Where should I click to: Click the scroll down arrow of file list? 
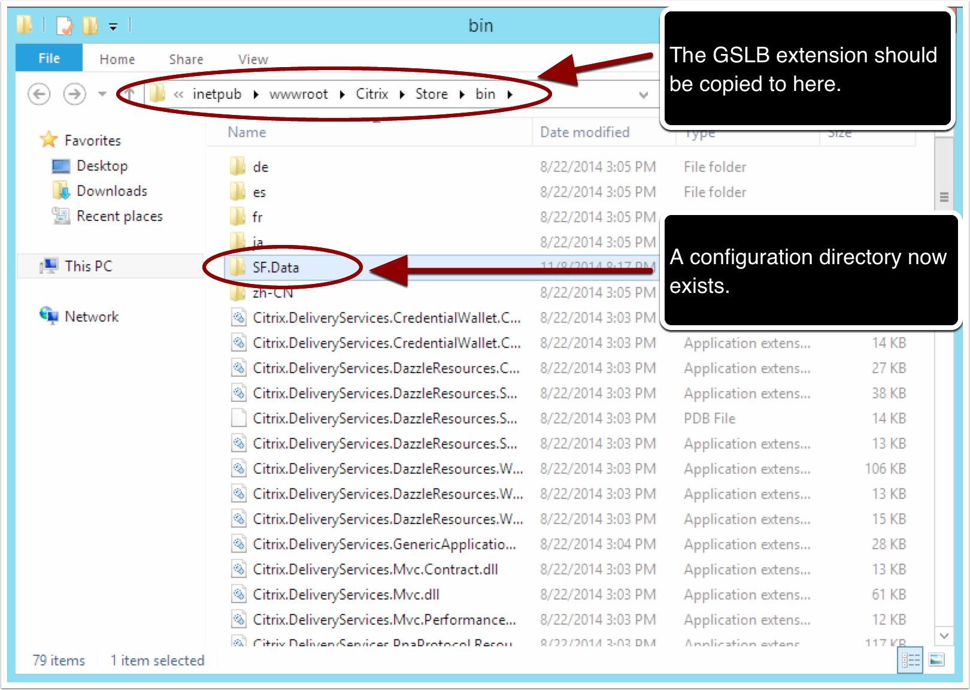(x=944, y=635)
